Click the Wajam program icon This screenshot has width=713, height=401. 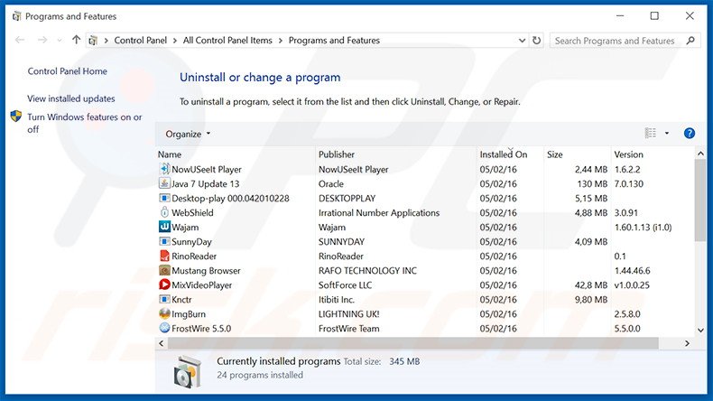point(164,227)
